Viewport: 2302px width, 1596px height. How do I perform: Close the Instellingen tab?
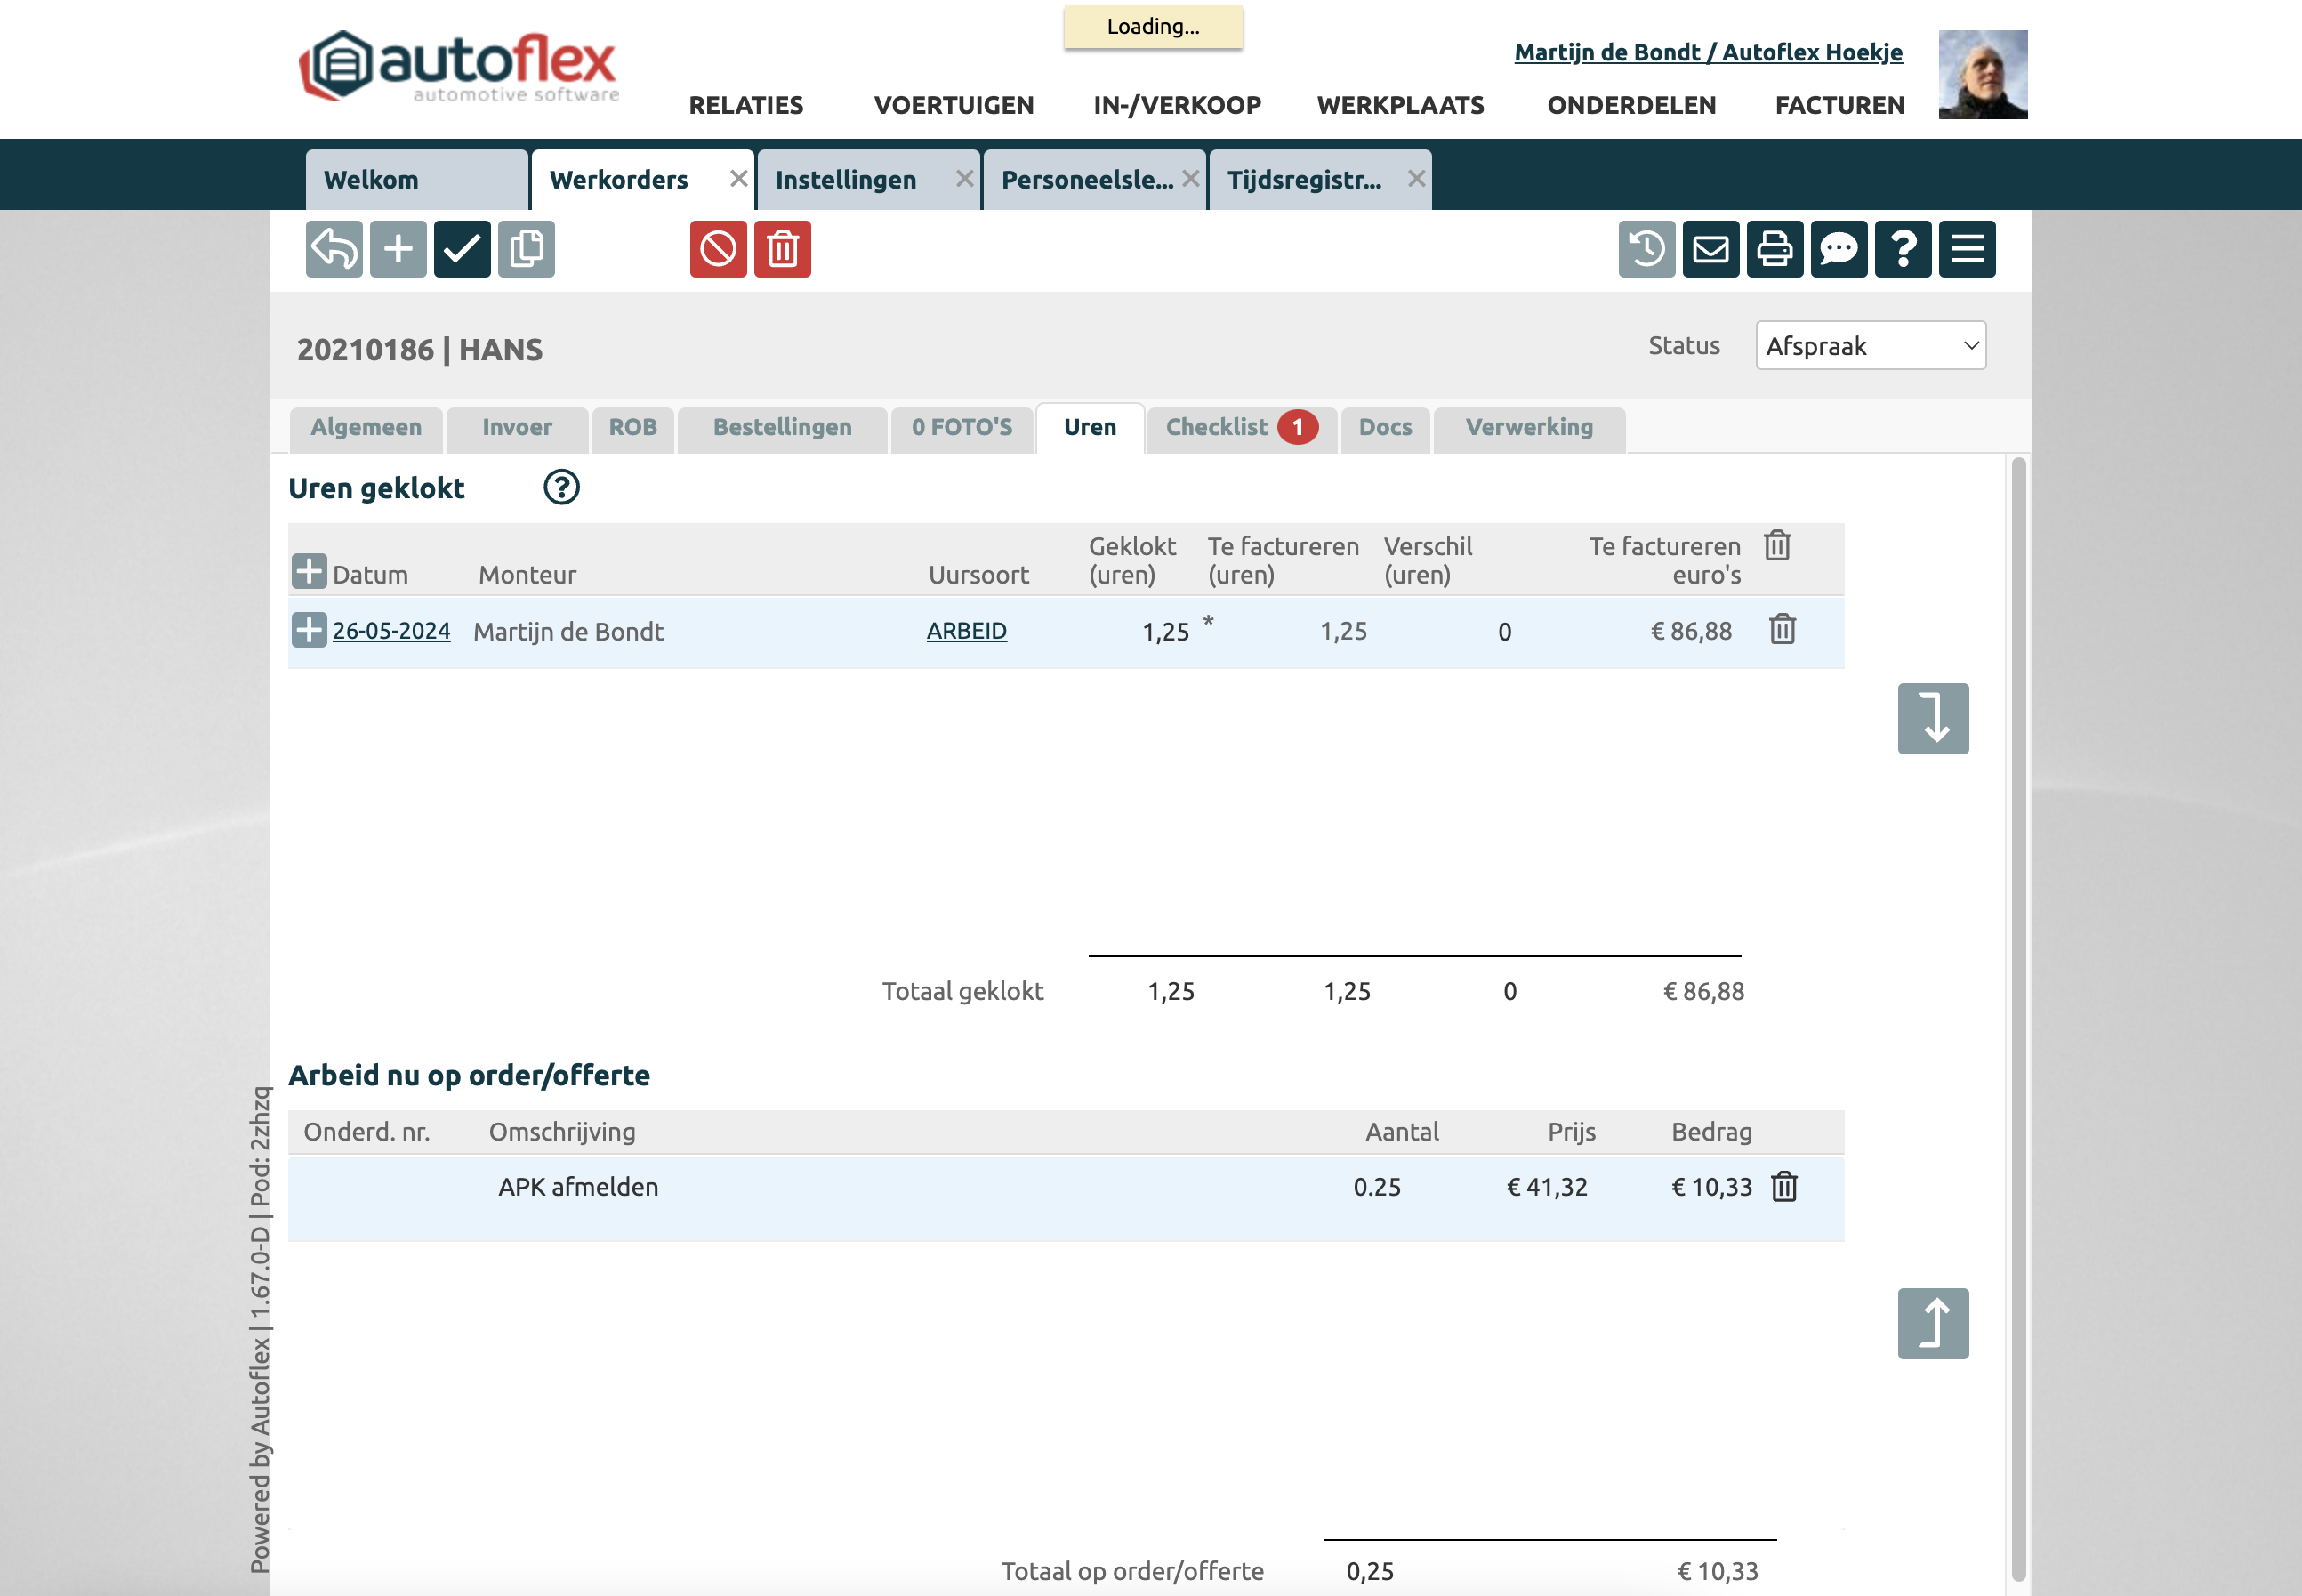963,179
